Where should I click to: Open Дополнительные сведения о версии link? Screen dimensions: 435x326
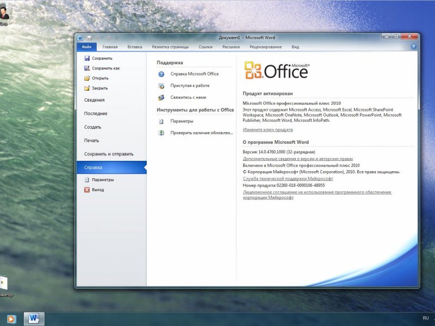(297, 159)
